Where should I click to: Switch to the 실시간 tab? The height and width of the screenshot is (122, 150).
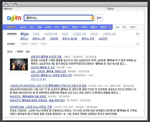[23, 27]
